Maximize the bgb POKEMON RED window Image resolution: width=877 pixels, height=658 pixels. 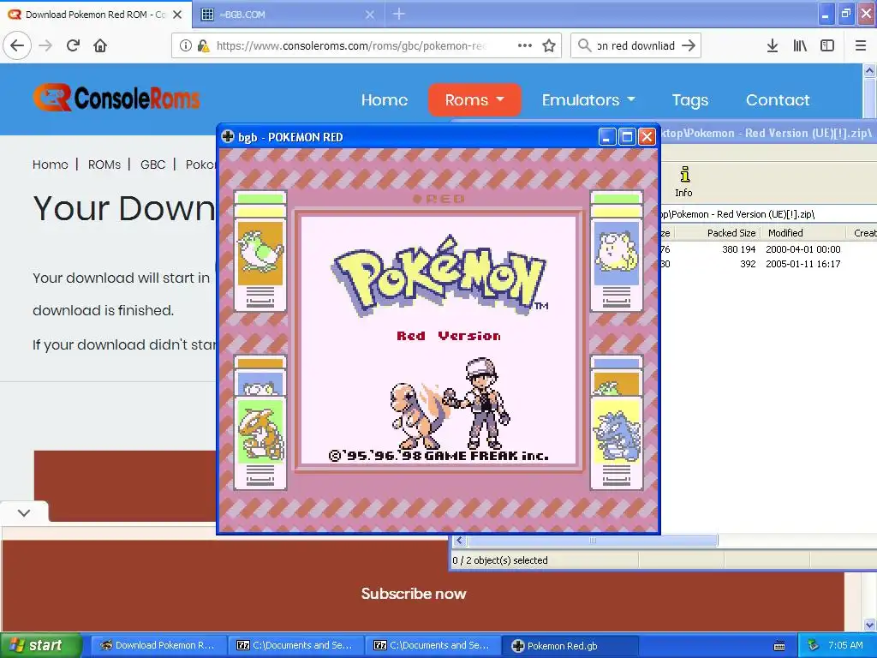627,136
